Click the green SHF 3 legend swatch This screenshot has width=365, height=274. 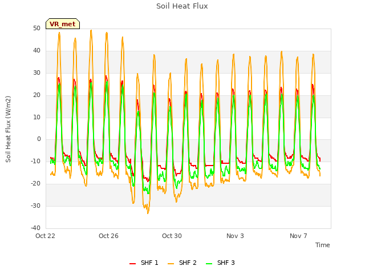[209, 264]
